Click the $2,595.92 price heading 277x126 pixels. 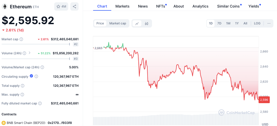tap(28, 21)
